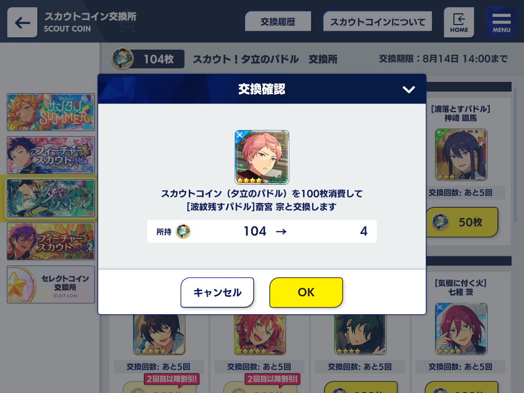Image resolution: width=524 pixels, height=393 pixels.
Task: Select the サンタ Summer scout banner
Action: click(51, 112)
